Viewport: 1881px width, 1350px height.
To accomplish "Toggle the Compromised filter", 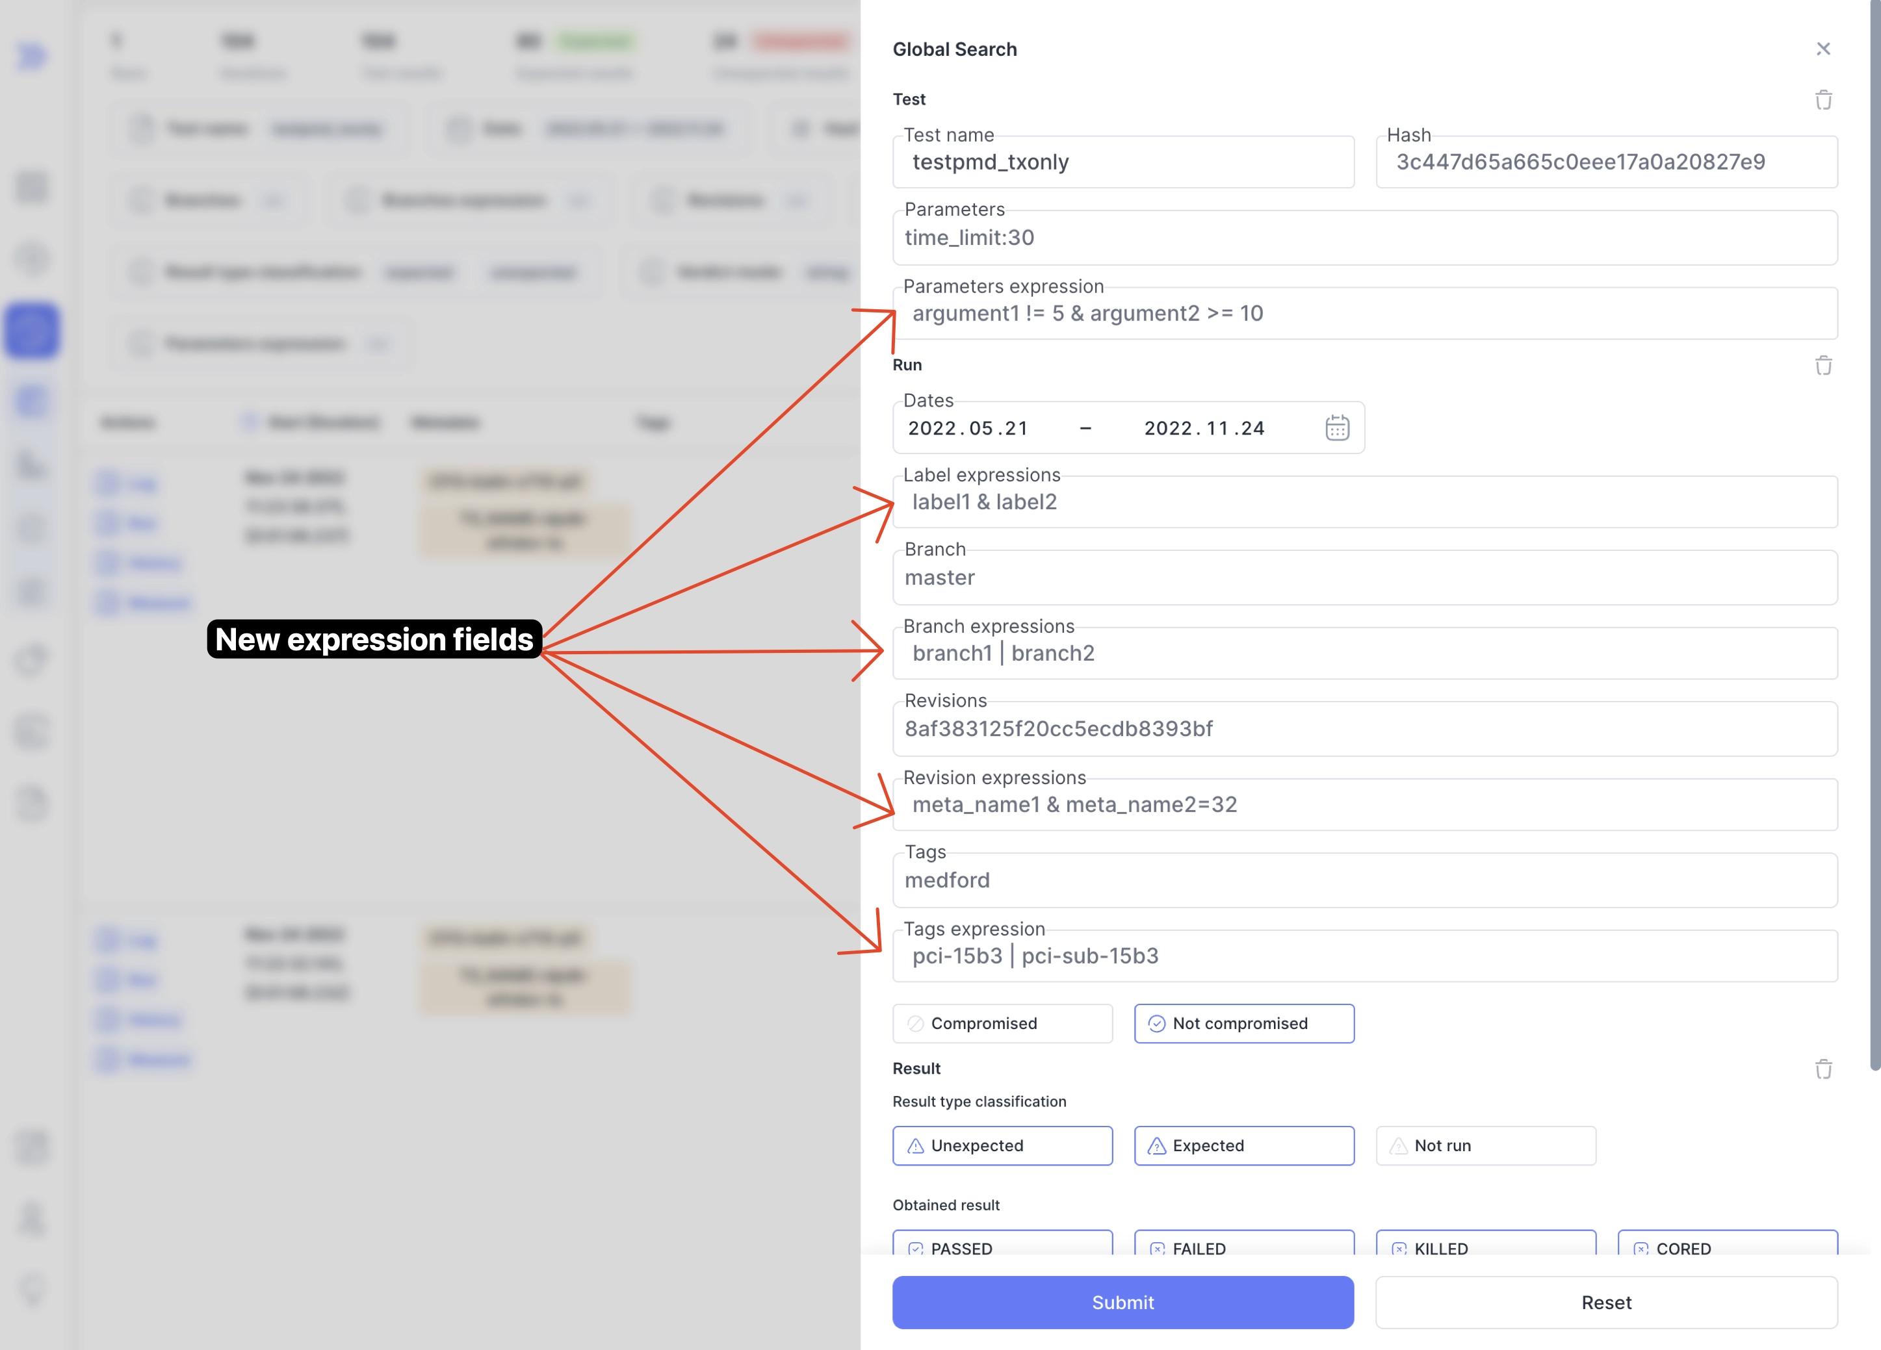I will (x=1002, y=1023).
